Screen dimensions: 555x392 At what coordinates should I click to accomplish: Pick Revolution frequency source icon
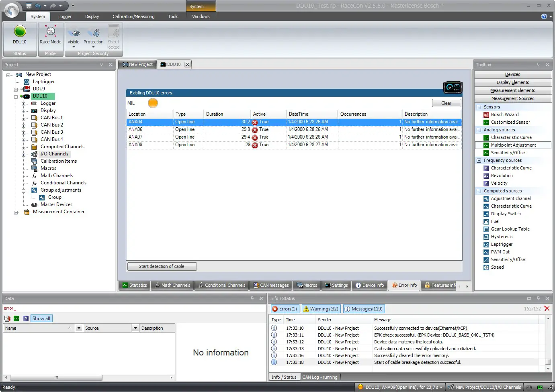[x=486, y=176]
